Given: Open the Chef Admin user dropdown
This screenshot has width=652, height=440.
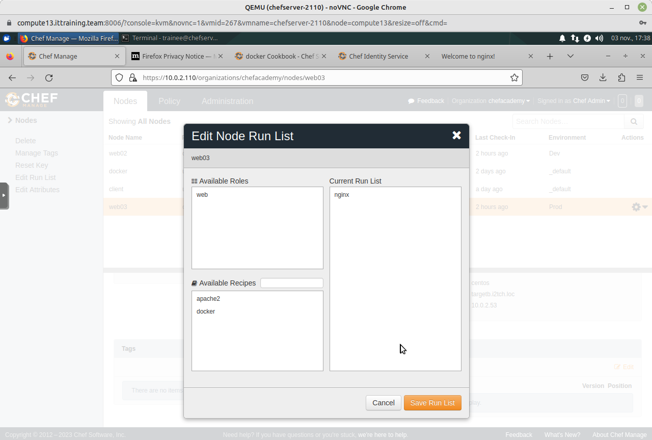Looking at the screenshot, I should point(591,101).
